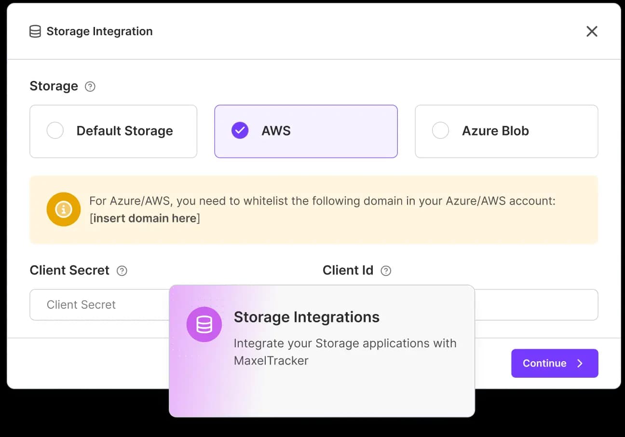Close the Storage Integration dialog
Screen dimensions: 625x437
592,31
